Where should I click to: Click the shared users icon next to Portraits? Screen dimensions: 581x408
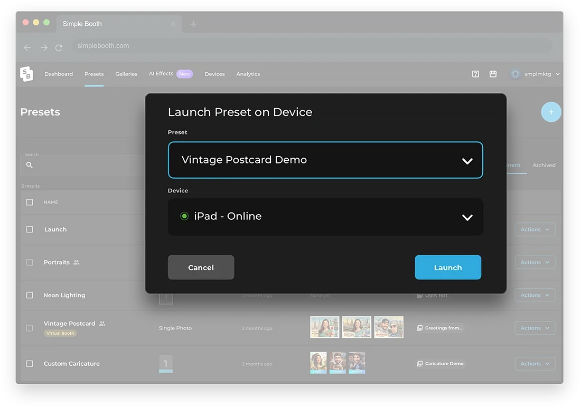77,263
